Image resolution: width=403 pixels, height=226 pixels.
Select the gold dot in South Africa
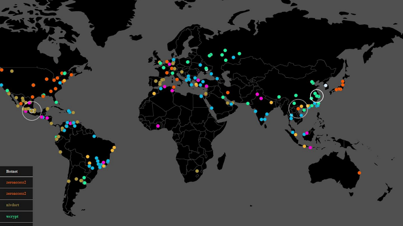point(197,171)
